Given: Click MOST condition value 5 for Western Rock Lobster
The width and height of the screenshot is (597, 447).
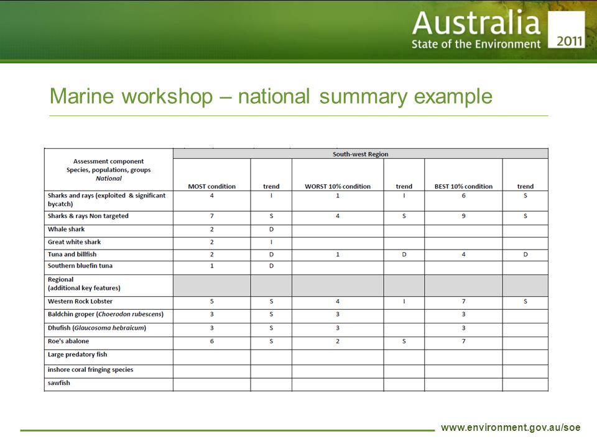Looking at the screenshot, I should 211,302.
